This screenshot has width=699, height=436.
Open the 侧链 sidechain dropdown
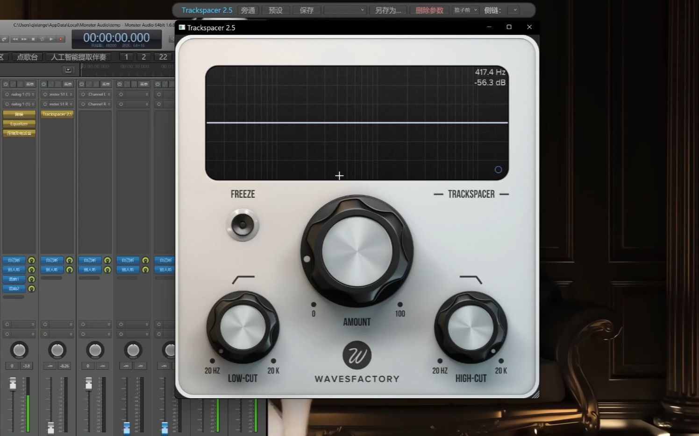pyautogui.click(x=513, y=10)
